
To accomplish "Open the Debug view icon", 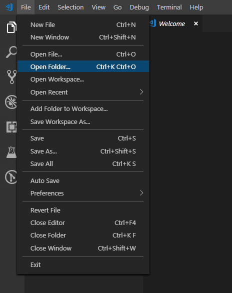I will click(x=11, y=102).
